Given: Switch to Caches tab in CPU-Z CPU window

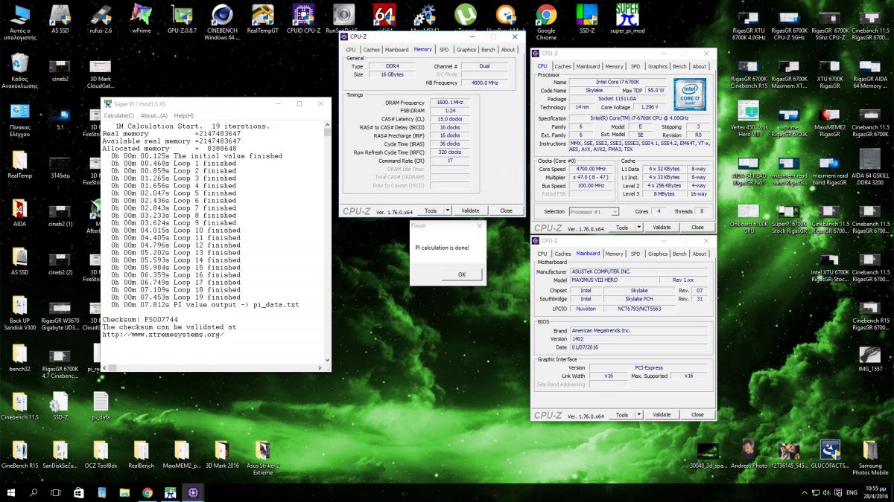Looking at the screenshot, I should pos(563,66).
